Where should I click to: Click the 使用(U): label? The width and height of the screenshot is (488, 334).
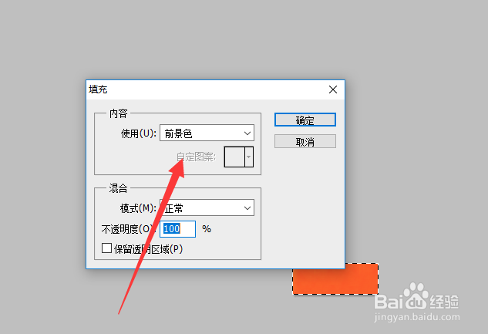[139, 133]
